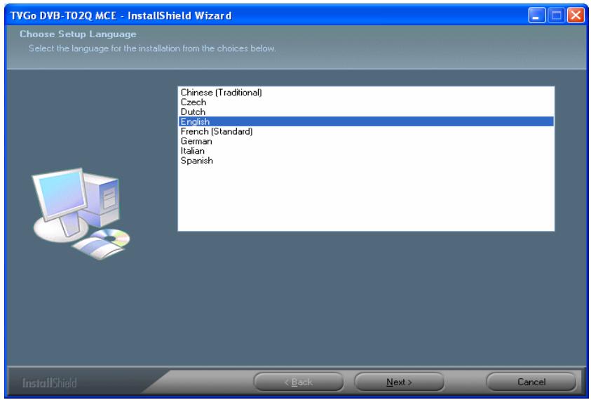Click the Next button to continue

(399, 382)
